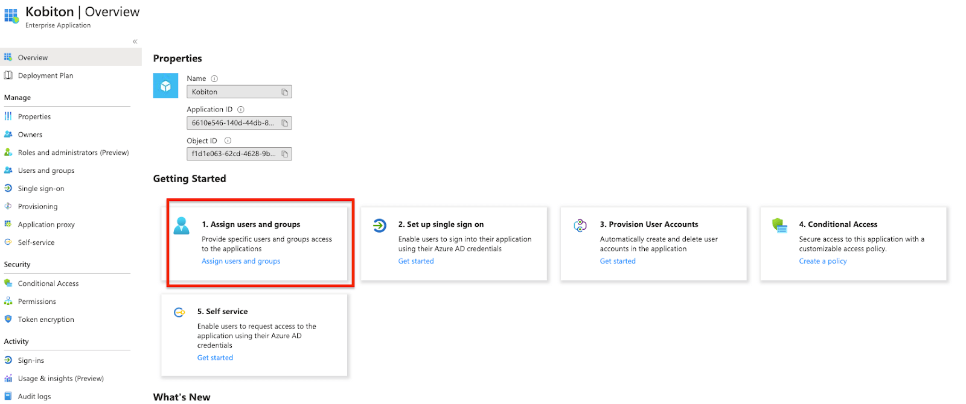Click the Deployment Plan book icon
The width and height of the screenshot is (966, 404).
(8, 75)
